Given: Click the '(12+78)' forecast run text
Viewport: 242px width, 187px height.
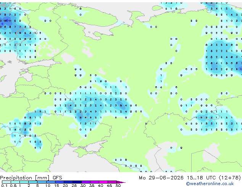Looking at the screenshot, I should click(x=230, y=178).
